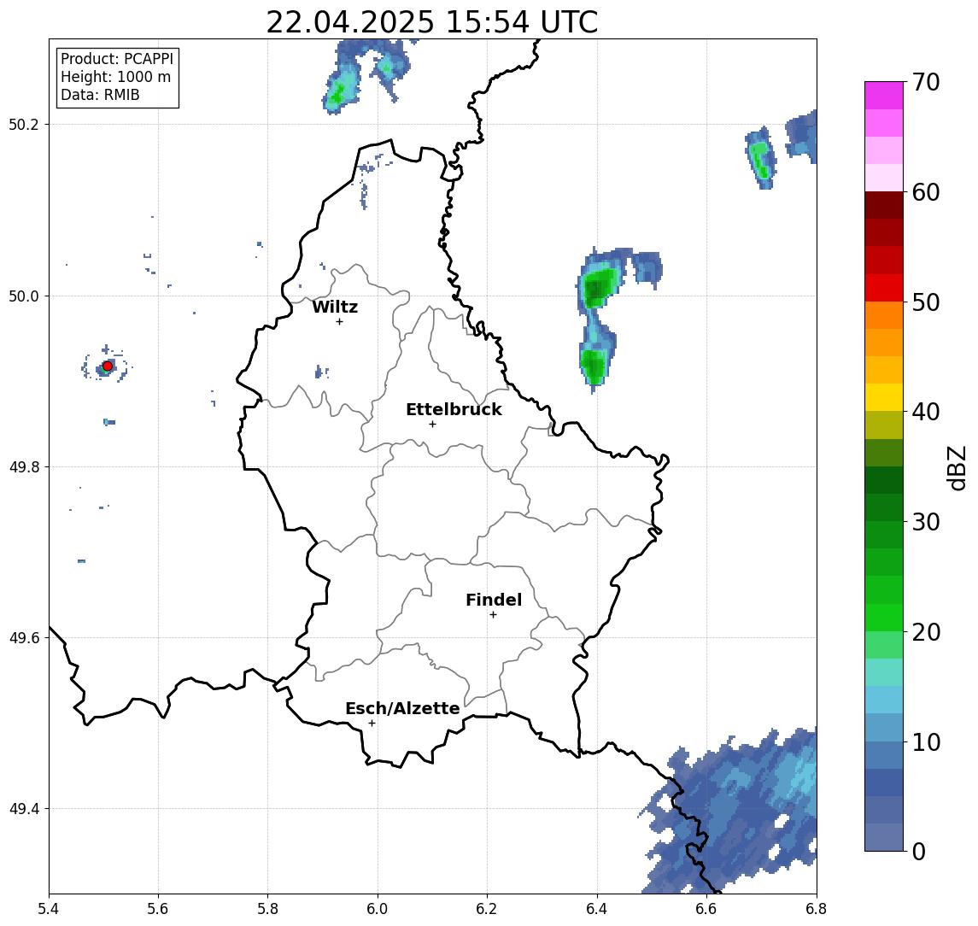This screenshot has width=978, height=926.
Task: Click the longitude label 6.8
Action: 816,909
